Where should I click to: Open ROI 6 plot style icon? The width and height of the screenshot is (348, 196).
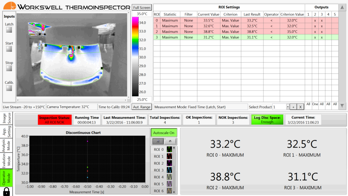pos(169,191)
